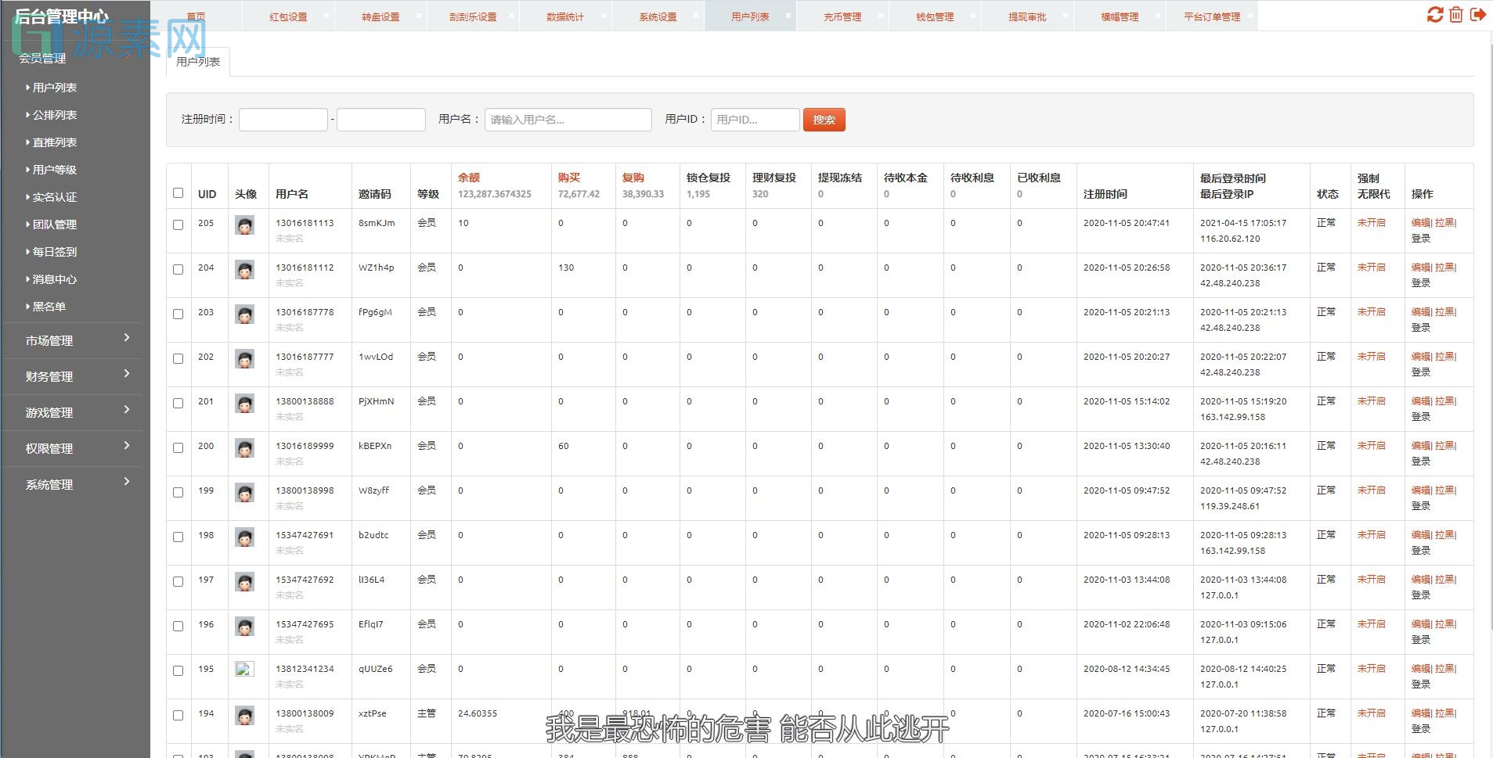
Task: Click the first 注册时间 date field
Action: [283, 119]
